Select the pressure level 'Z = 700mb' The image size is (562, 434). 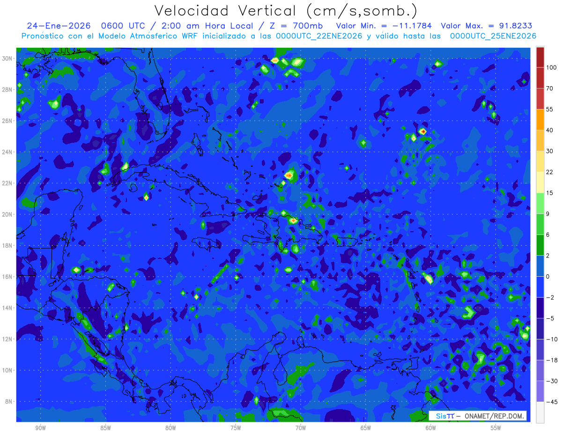[x=295, y=26]
